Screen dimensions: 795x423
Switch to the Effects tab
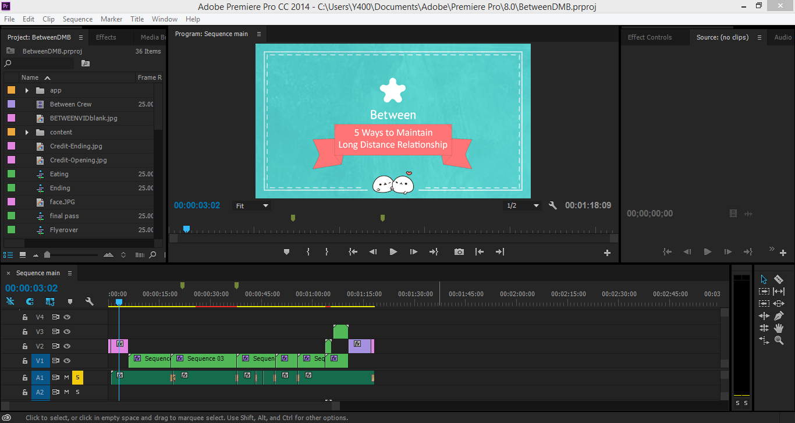(106, 37)
